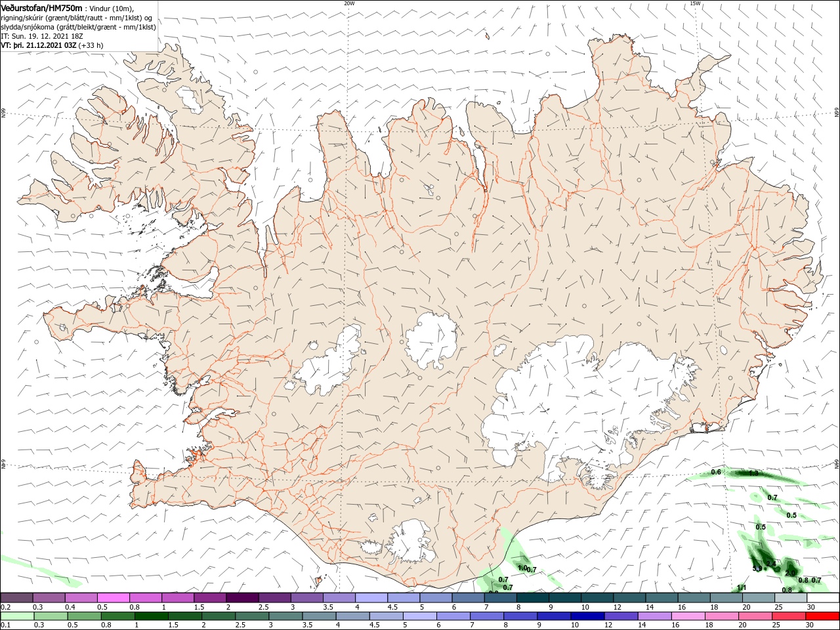Click the 'rigning/skúrir' legend description line
Viewport: 840px width, 630px height.
coord(77,18)
